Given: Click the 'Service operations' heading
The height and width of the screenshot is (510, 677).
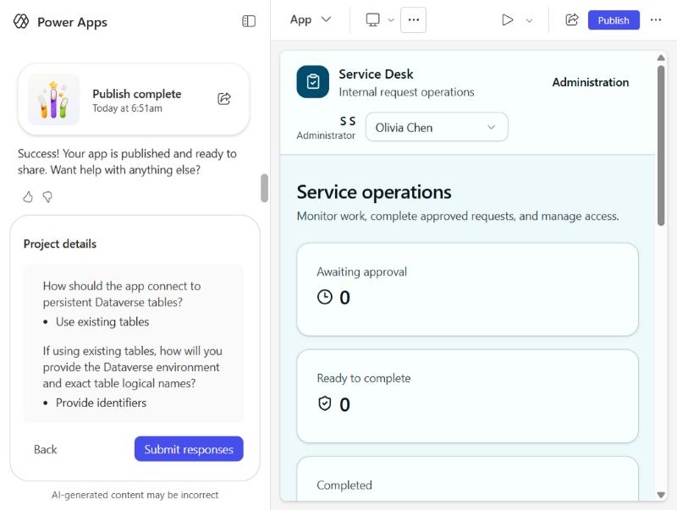Looking at the screenshot, I should point(374,192).
